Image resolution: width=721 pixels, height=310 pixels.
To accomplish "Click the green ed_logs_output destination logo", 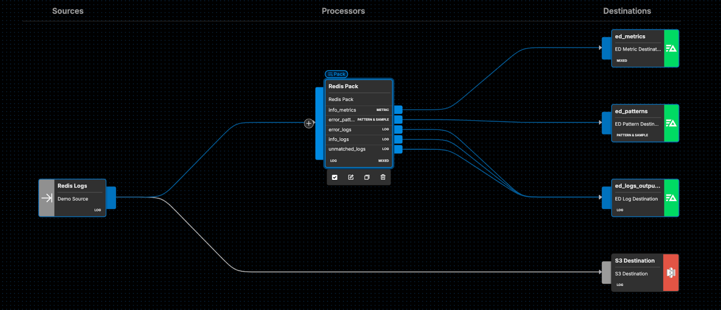I will pyautogui.click(x=671, y=198).
